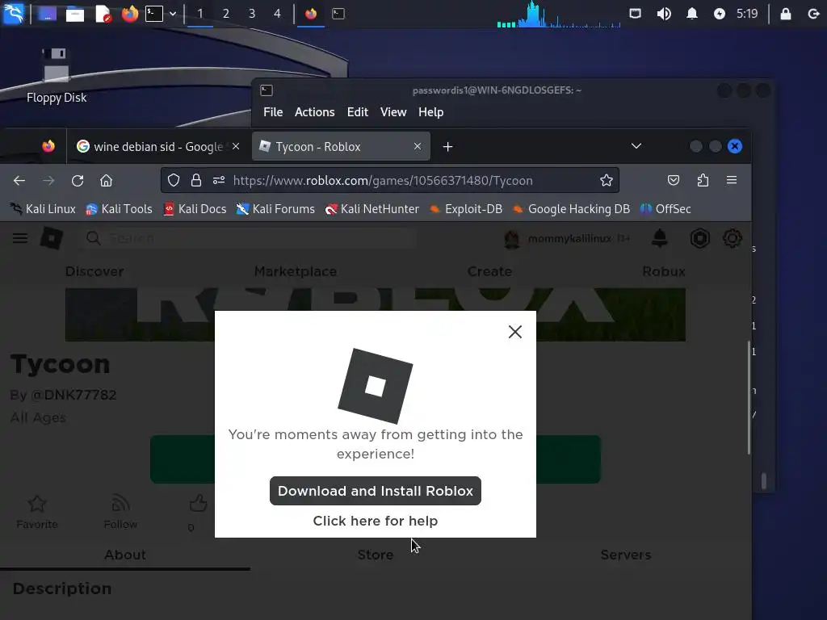Close the Roblox install dialog with X

point(514,332)
